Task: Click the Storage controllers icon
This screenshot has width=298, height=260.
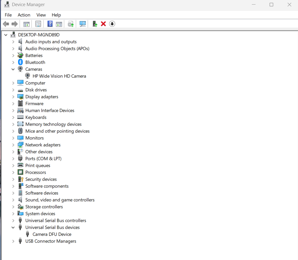Action: [x=20, y=207]
